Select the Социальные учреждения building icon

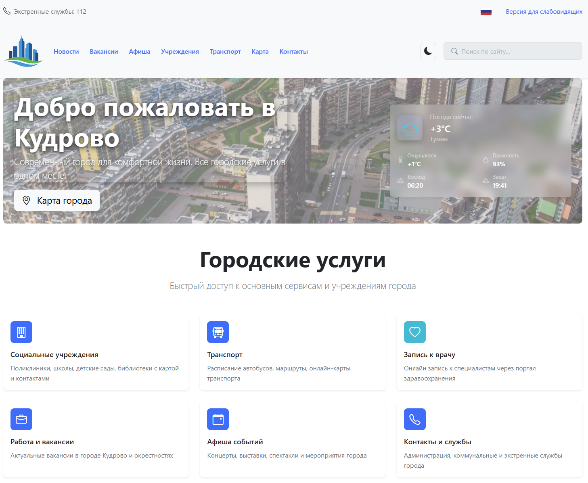pos(21,332)
